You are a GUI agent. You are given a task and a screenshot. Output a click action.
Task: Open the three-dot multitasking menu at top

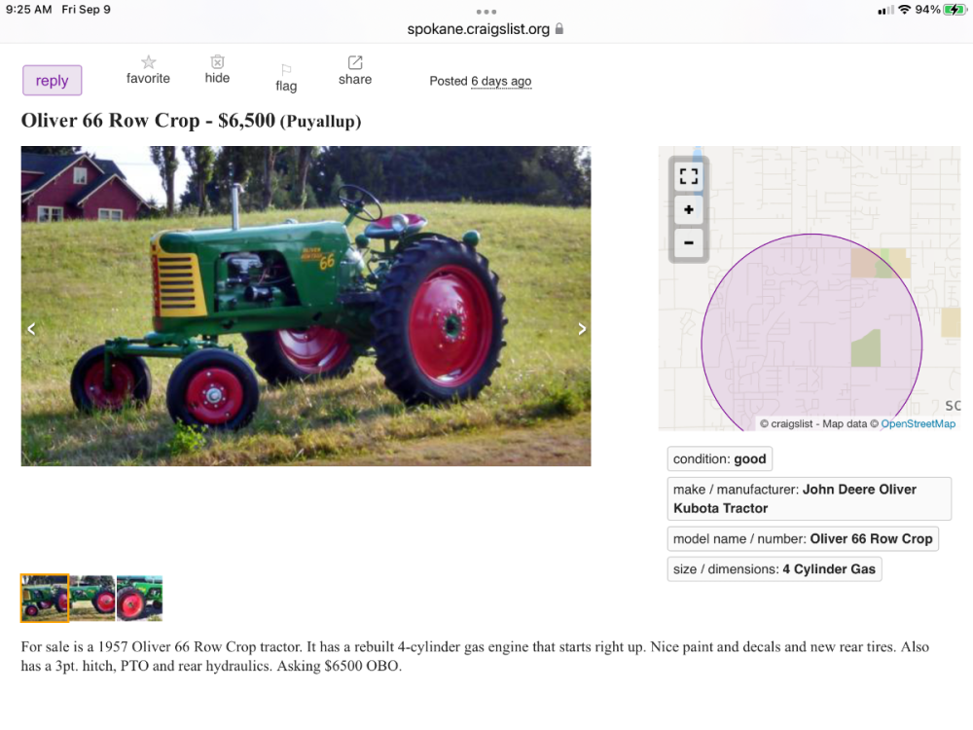(x=486, y=12)
